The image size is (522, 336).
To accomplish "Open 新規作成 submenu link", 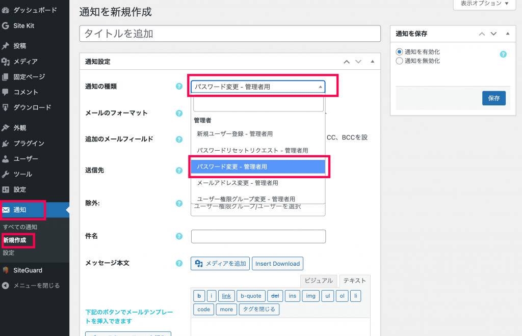I will pyautogui.click(x=15, y=240).
